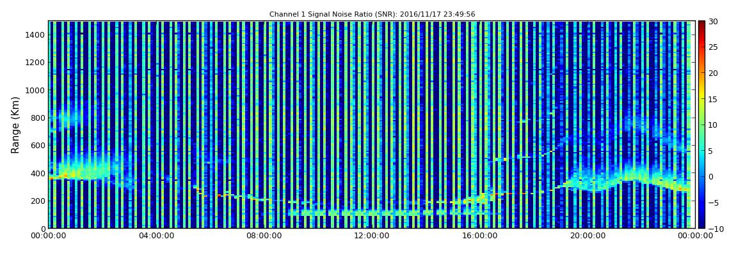The width and height of the screenshot is (736, 260).
Task: Click the colorbar value −10
Action: click(x=716, y=229)
